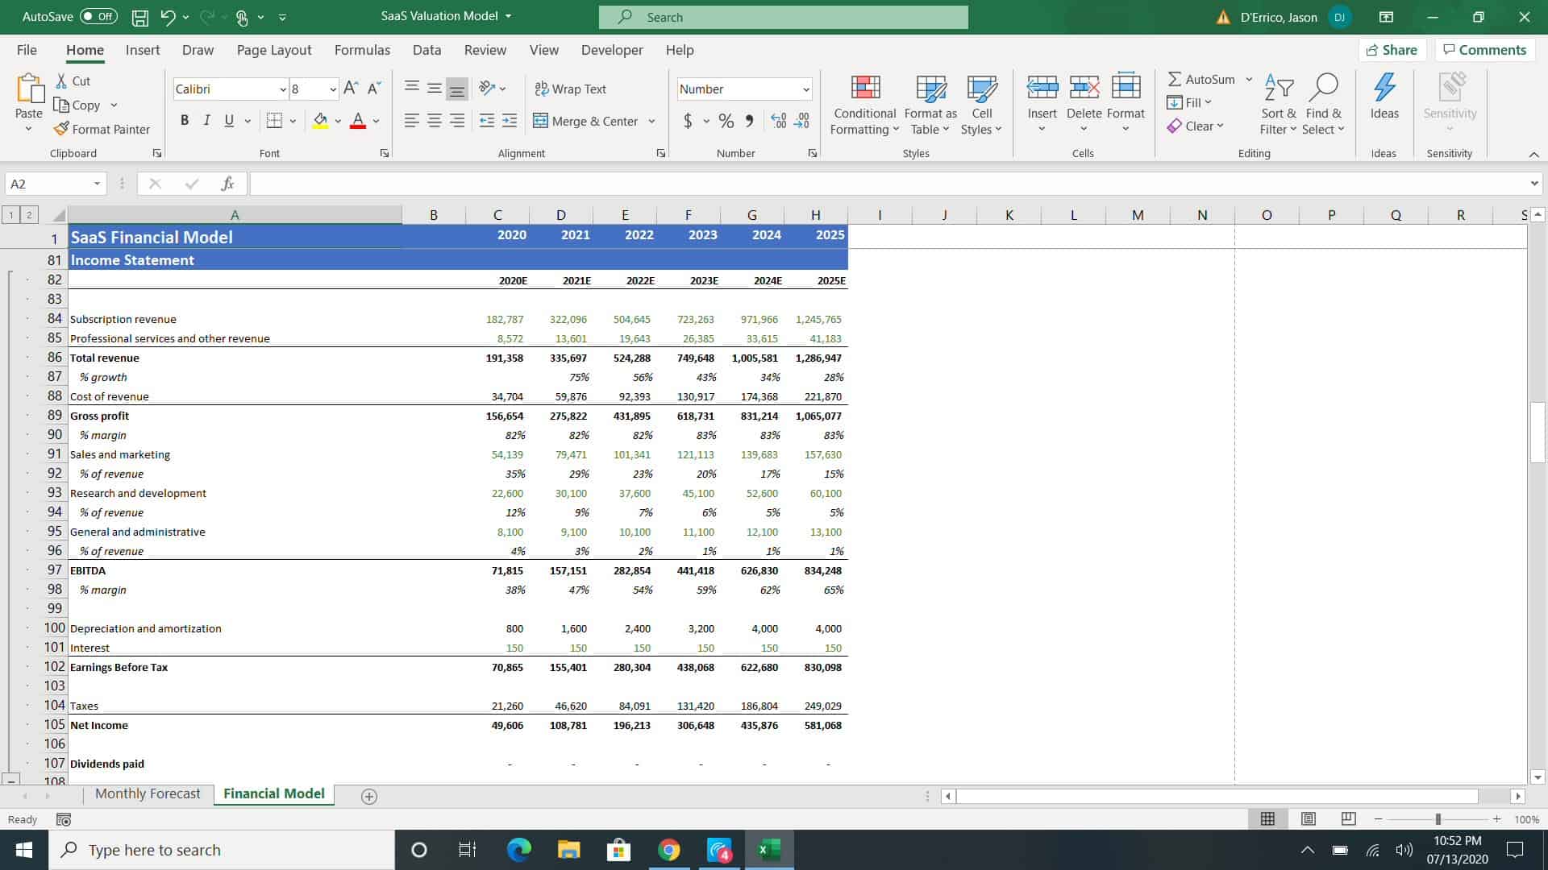Click the Insert Function fx icon

pos(227,184)
